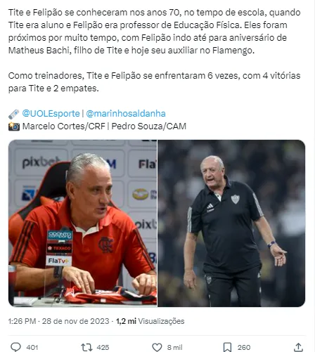Click the retweet arrows icon
Screen dimensions: 315x352
86,347
